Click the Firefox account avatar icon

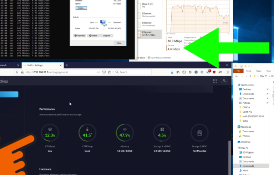click(190, 72)
